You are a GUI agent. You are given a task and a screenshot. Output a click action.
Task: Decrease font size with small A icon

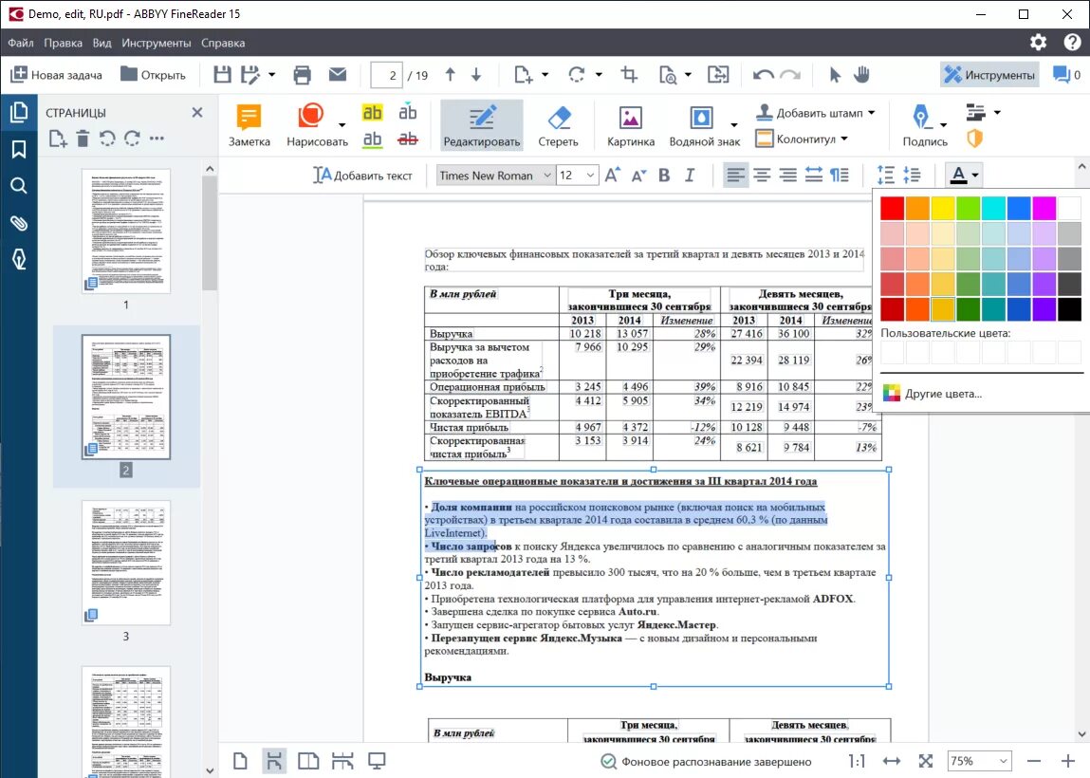coord(638,176)
